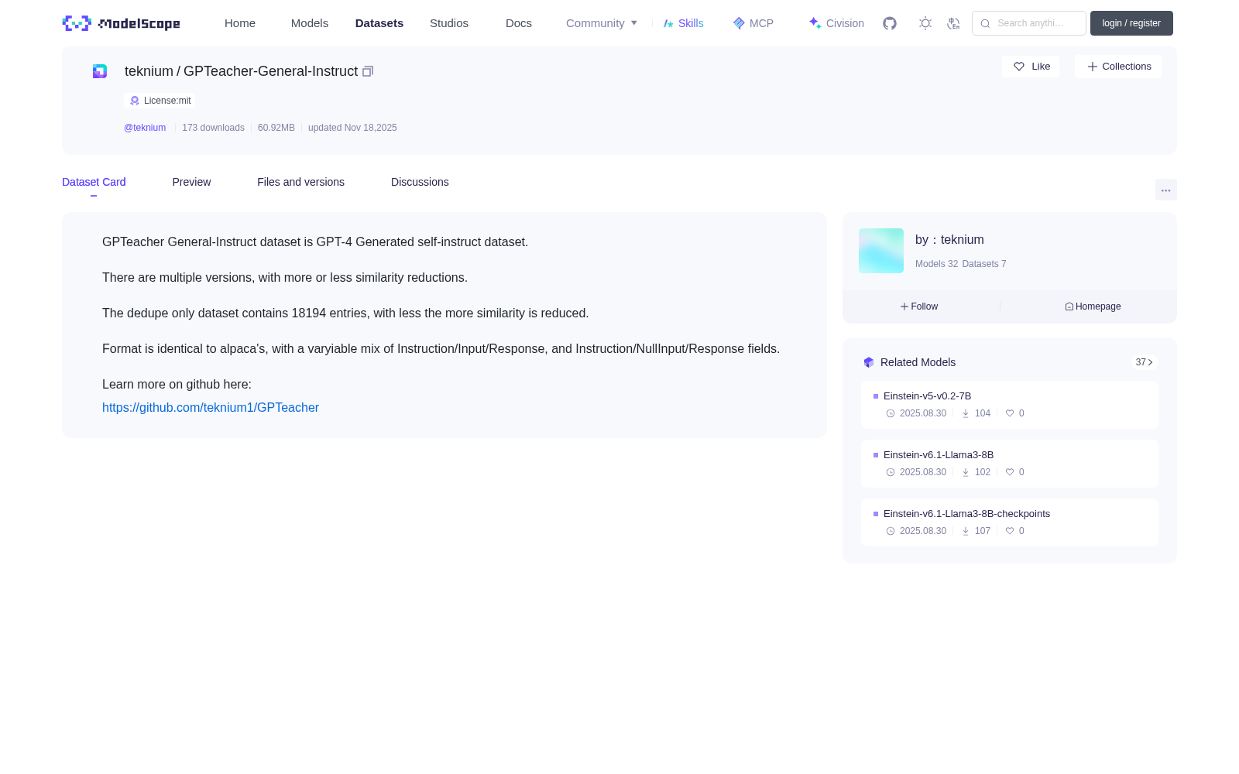Click the 'Related Models' heading text
1239x774 pixels.
click(x=918, y=362)
